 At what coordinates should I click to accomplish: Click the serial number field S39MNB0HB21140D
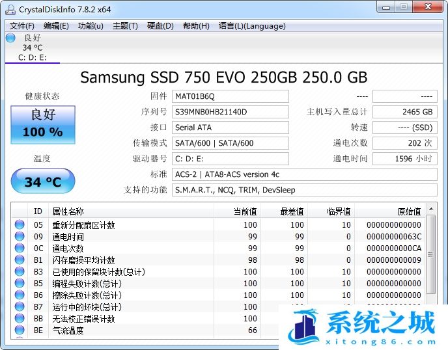click(x=231, y=112)
